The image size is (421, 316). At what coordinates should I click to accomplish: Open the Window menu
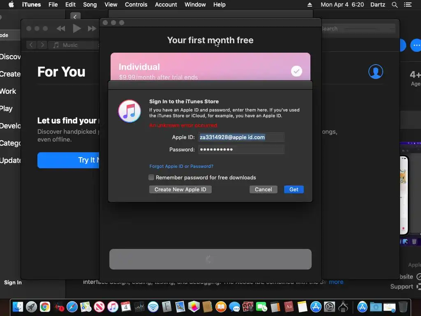tap(195, 5)
